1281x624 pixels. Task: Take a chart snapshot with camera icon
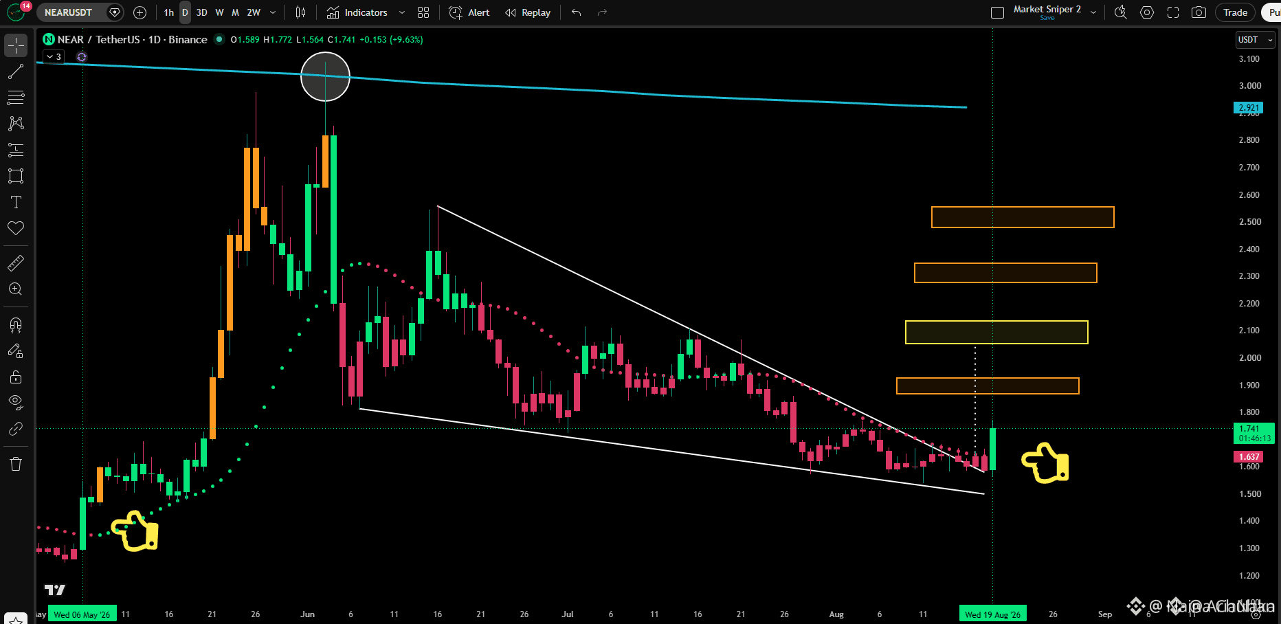pyautogui.click(x=1199, y=12)
